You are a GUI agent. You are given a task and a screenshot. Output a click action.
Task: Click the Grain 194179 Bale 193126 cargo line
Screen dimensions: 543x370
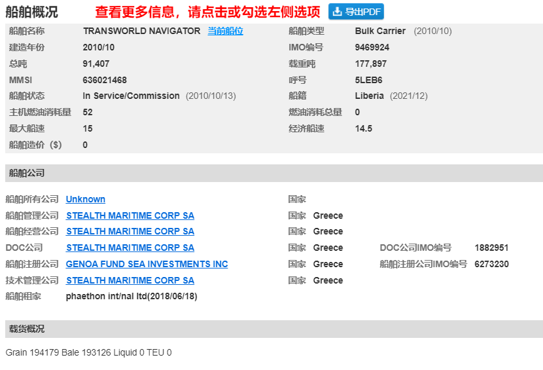click(x=88, y=352)
